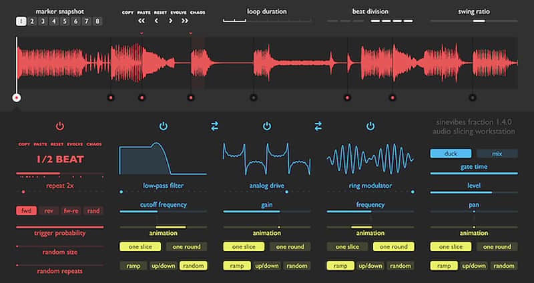Go to next marker with right arrow
Viewport: 534px width, 283px height.
click(171, 21)
